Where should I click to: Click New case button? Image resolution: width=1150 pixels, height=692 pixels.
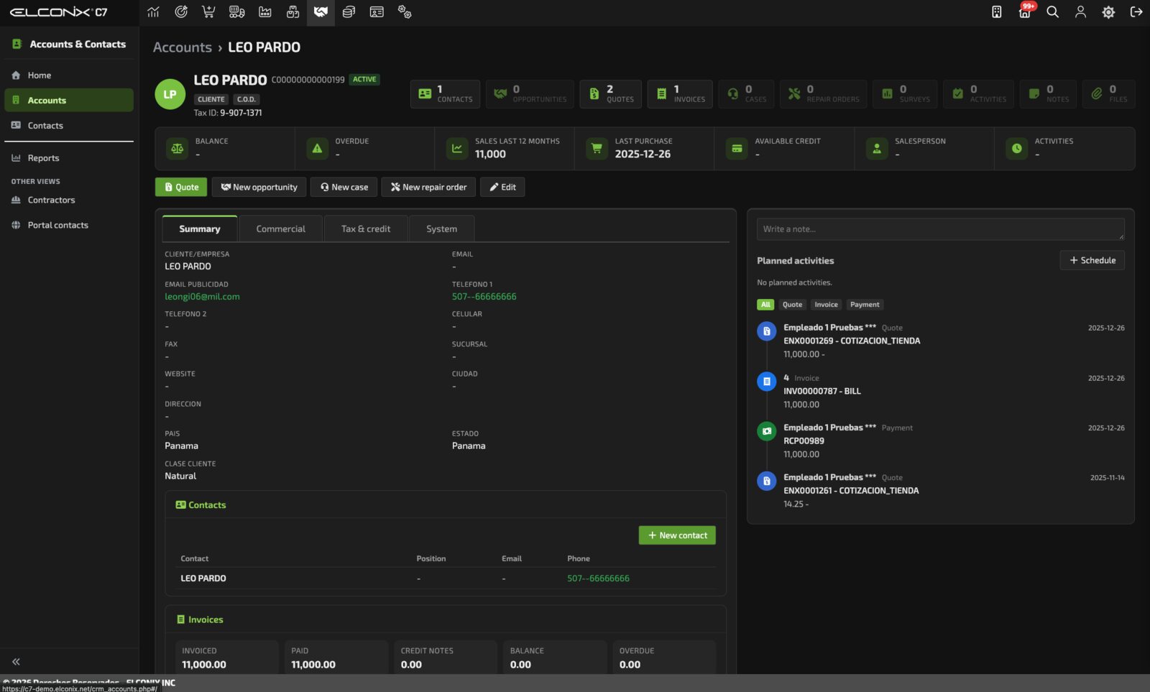tap(344, 188)
